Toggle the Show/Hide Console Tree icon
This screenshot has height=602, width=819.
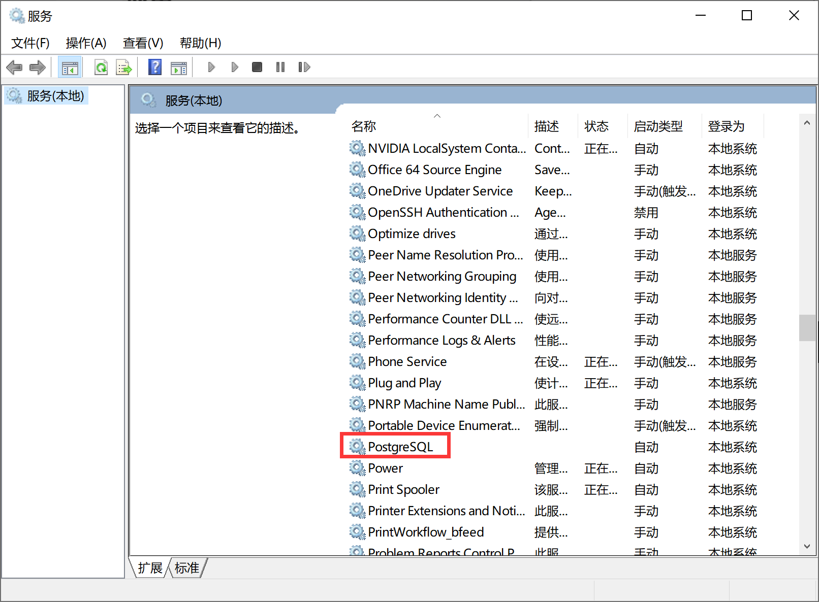(x=70, y=66)
